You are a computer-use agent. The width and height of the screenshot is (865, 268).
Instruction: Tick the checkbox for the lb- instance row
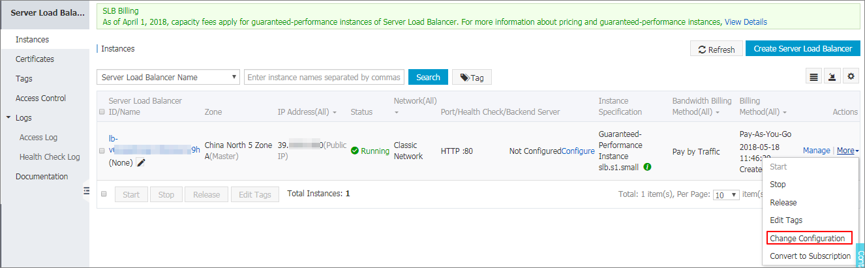point(101,151)
